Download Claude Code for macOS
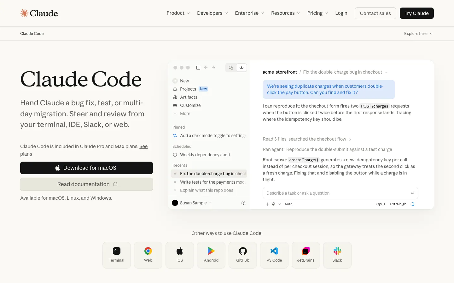This screenshot has width=454, height=283. coord(86,168)
